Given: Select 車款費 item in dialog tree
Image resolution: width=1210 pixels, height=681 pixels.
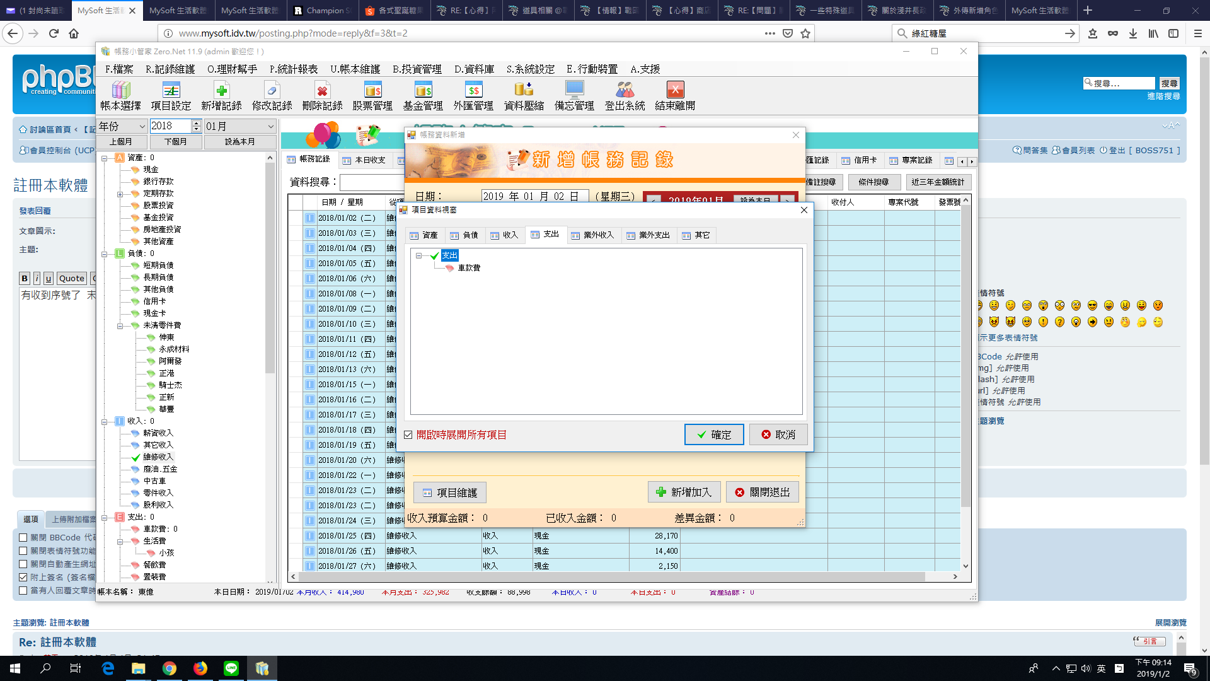Looking at the screenshot, I should pyautogui.click(x=468, y=268).
